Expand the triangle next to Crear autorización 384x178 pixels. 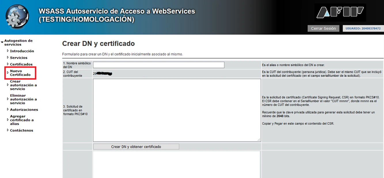[8, 85]
